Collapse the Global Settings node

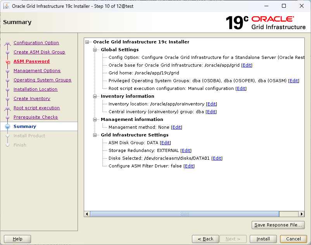95,50
